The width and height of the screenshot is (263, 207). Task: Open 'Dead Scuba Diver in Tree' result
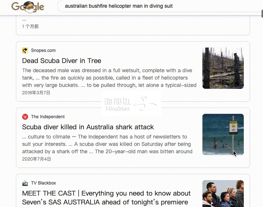point(62,61)
